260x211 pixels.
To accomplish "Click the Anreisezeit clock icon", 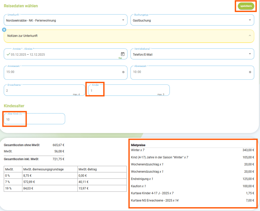I will (123, 72).
